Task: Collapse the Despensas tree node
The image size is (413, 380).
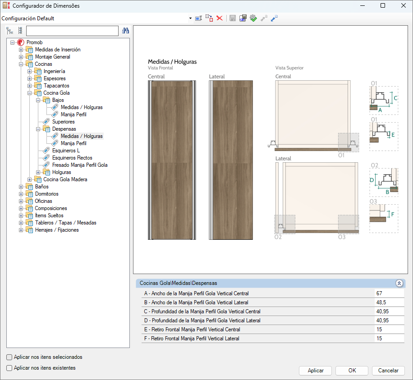Action: [x=38, y=129]
